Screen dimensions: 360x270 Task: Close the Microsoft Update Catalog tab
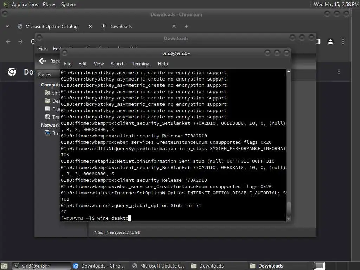pos(90,26)
